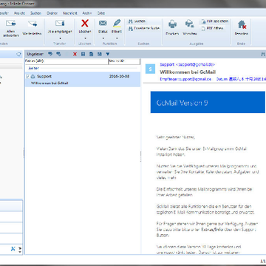Click the Weiterleiten forward icon

pyautogui.click(x=33, y=24)
